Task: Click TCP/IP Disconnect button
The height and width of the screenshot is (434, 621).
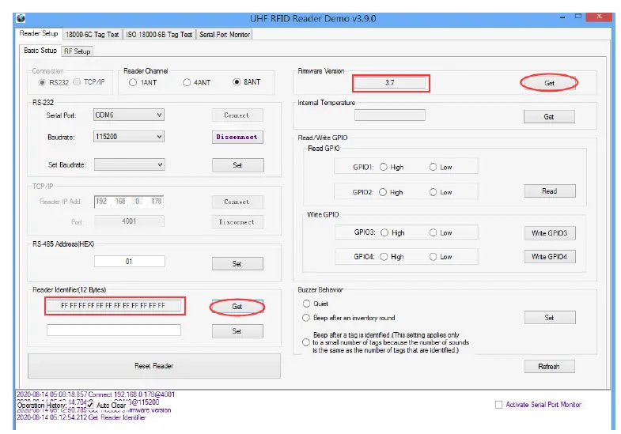Action: pyautogui.click(x=237, y=222)
